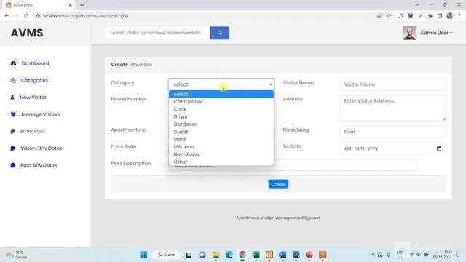
Task: Click the Pass B/w Dates icon
Action: pyautogui.click(x=12, y=165)
